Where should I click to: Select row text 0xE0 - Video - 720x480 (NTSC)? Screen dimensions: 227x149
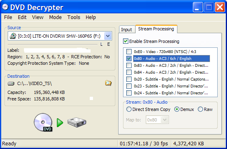pyautogui.click(x=165, y=52)
